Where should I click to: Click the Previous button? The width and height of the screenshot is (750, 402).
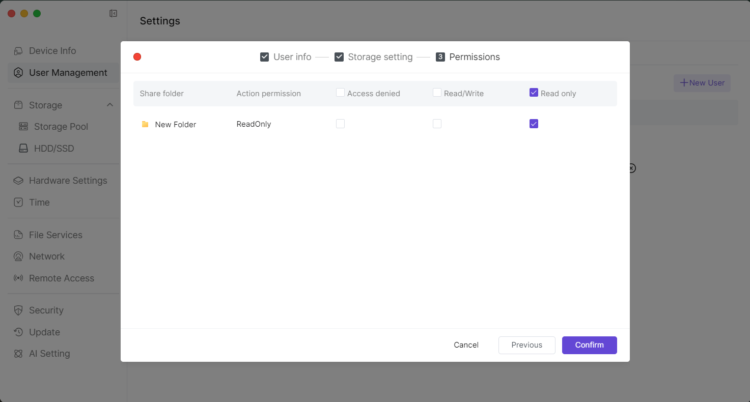coord(526,345)
